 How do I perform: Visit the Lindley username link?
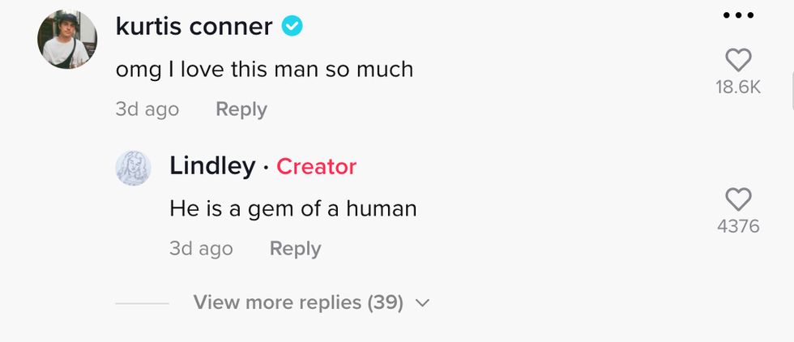pos(212,166)
